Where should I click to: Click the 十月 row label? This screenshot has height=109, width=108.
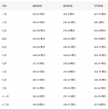(x=4, y=88)
